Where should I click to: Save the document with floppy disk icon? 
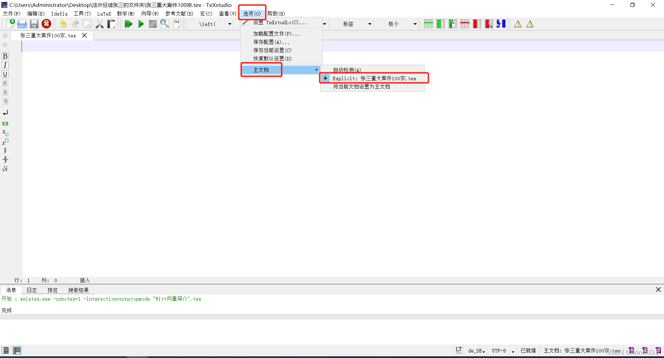[x=34, y=24]
